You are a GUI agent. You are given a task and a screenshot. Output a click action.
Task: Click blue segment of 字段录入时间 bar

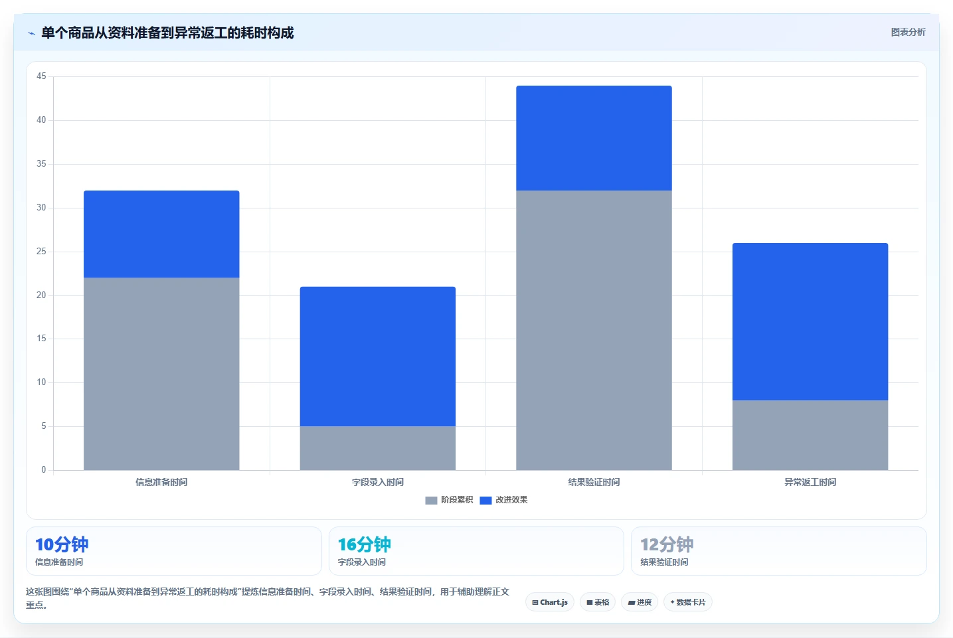coord(378,357)
